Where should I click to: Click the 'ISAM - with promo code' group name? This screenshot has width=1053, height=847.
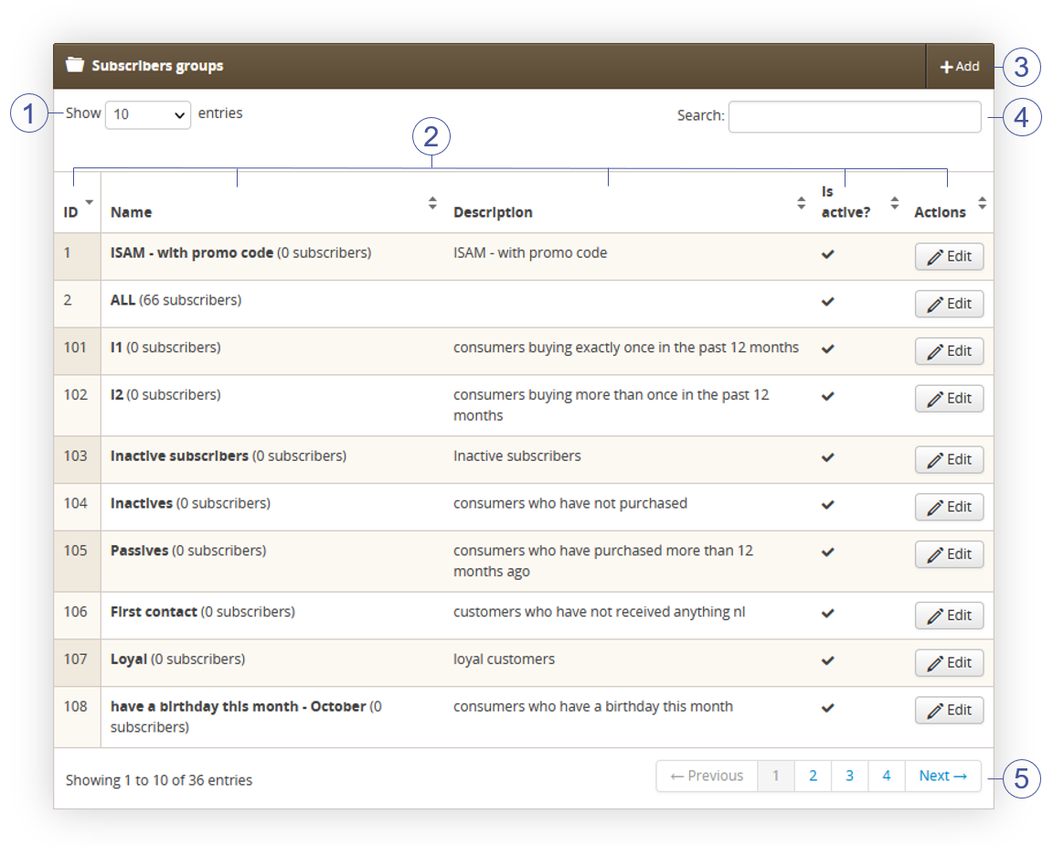[x=192, y=252]
